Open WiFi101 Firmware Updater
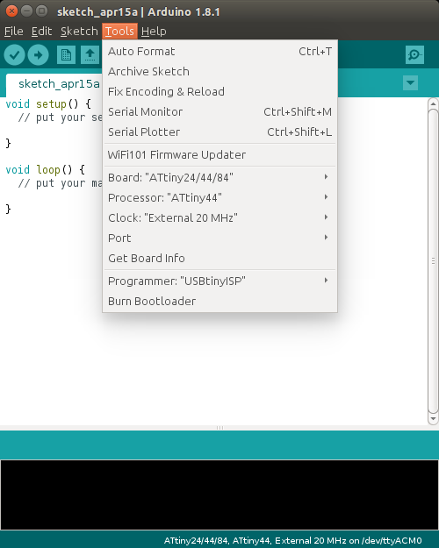Viewport: 439px width, 548px height. tap(219, 155)
